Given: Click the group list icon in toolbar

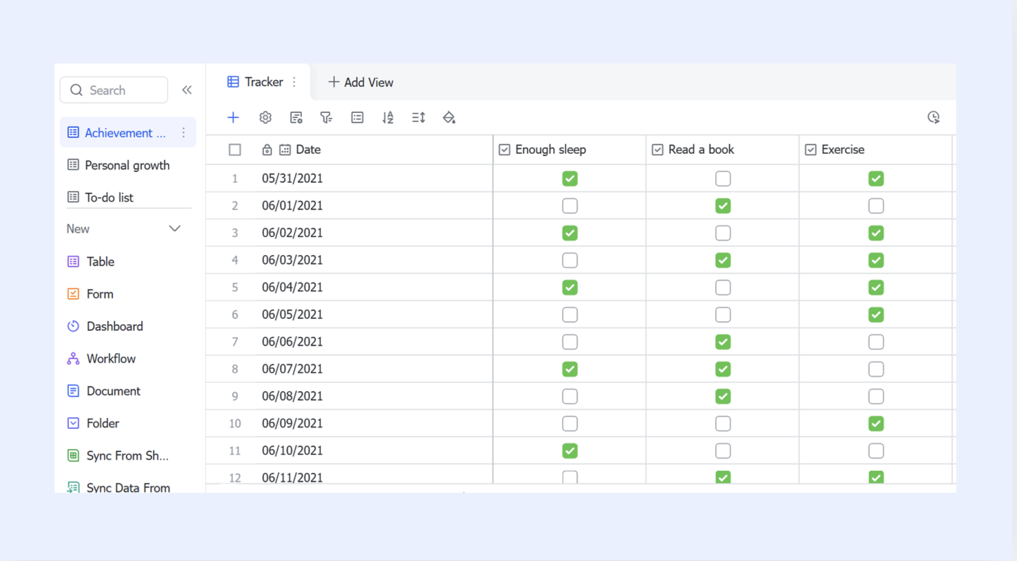Looking at the screenshot, I should pos(357,118).
